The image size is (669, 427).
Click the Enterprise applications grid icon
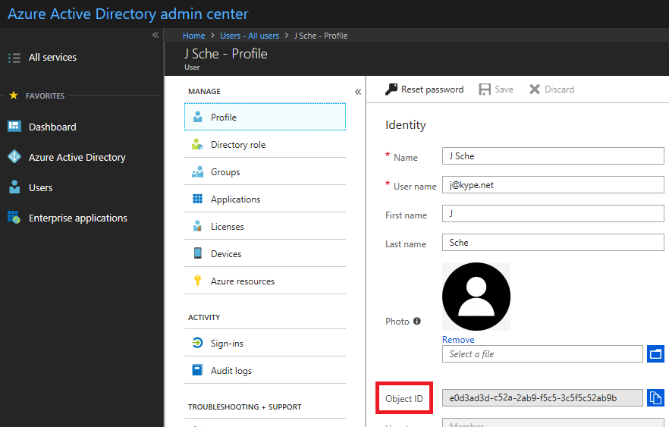14,217
